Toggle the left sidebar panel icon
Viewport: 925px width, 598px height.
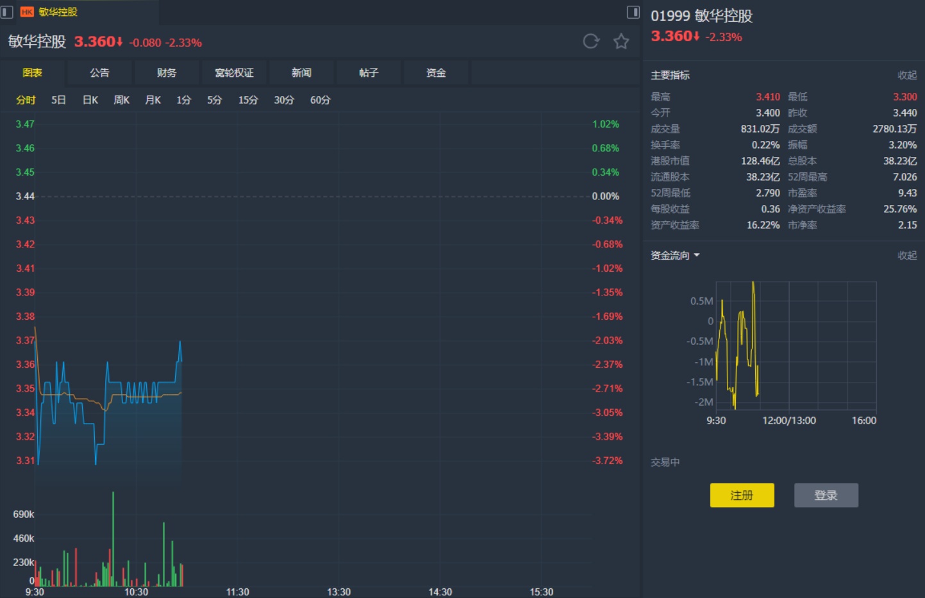tap(7, 12)
